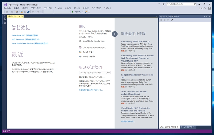Click the open folder icon next to フォルダーを開く
The image size is (214, 135).
click(80, 52)
